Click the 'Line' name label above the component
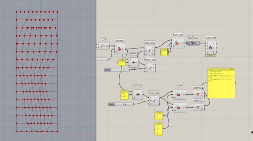 pos(103,38)
